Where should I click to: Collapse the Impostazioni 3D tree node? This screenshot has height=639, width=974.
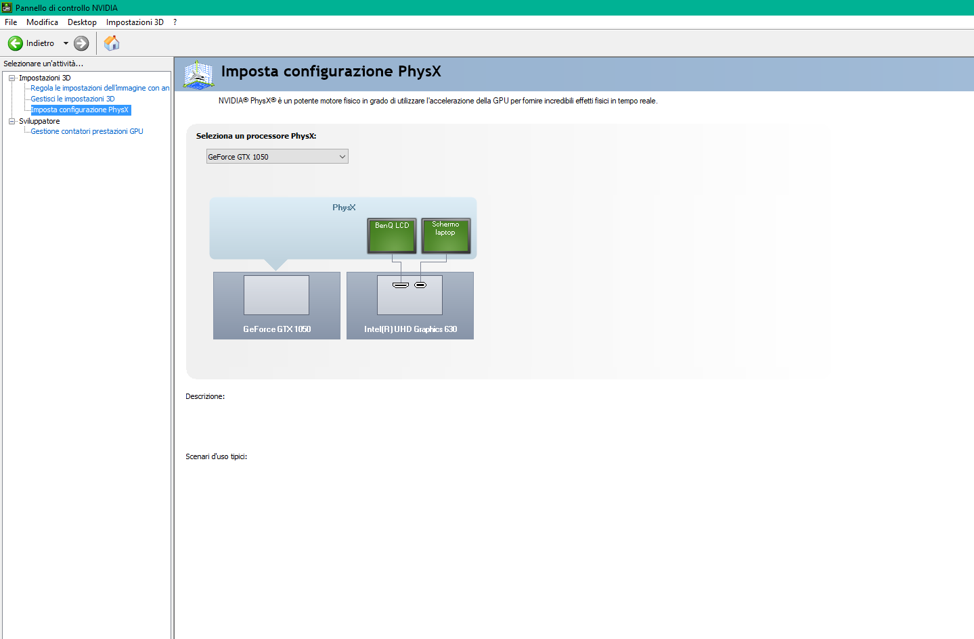coord(12,78)
